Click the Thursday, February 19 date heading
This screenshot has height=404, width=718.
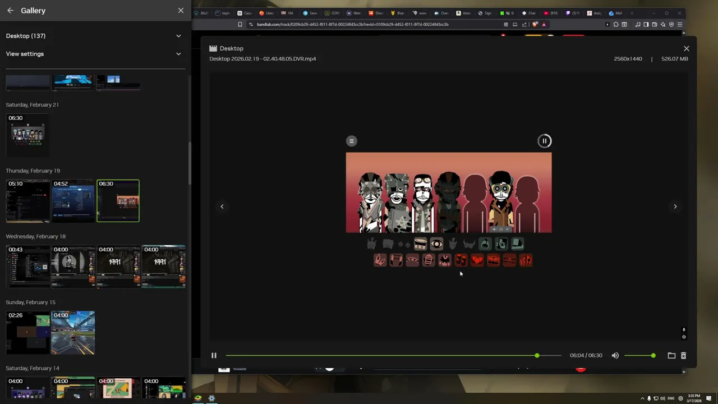[33, 171]
